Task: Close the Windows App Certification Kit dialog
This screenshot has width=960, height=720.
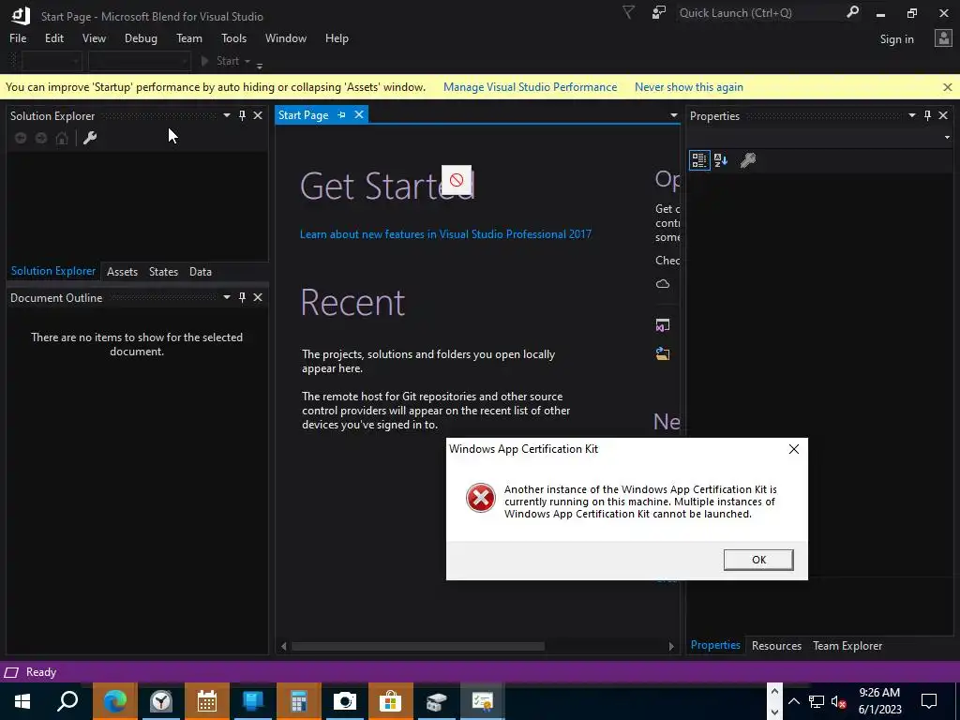Action: click(x=794, y=449)
